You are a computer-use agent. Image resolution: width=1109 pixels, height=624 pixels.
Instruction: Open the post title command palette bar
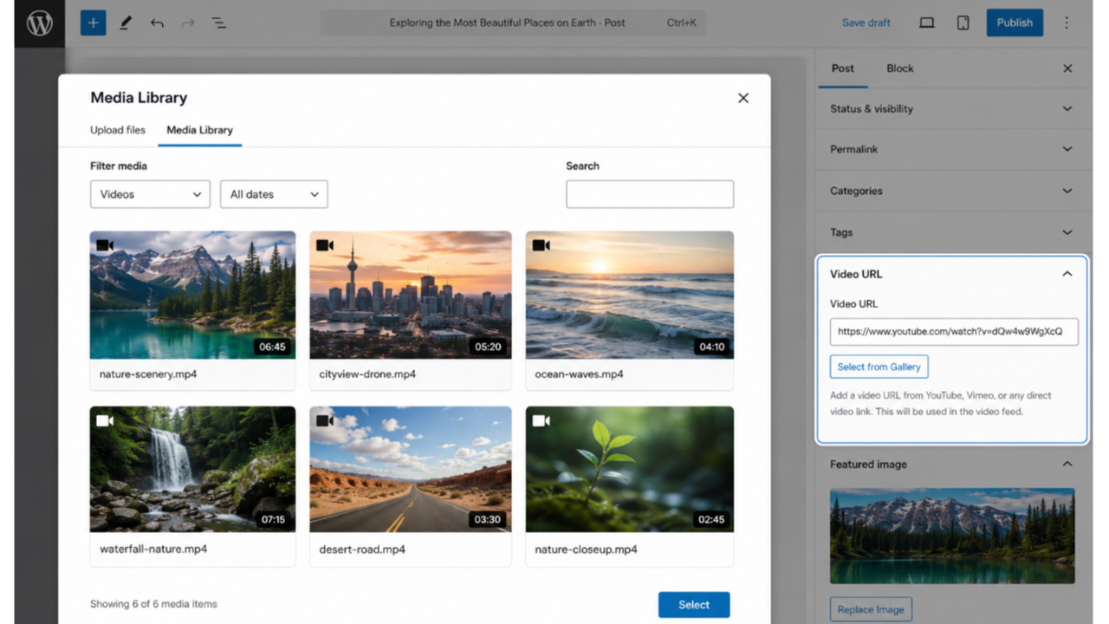point(513,23)
